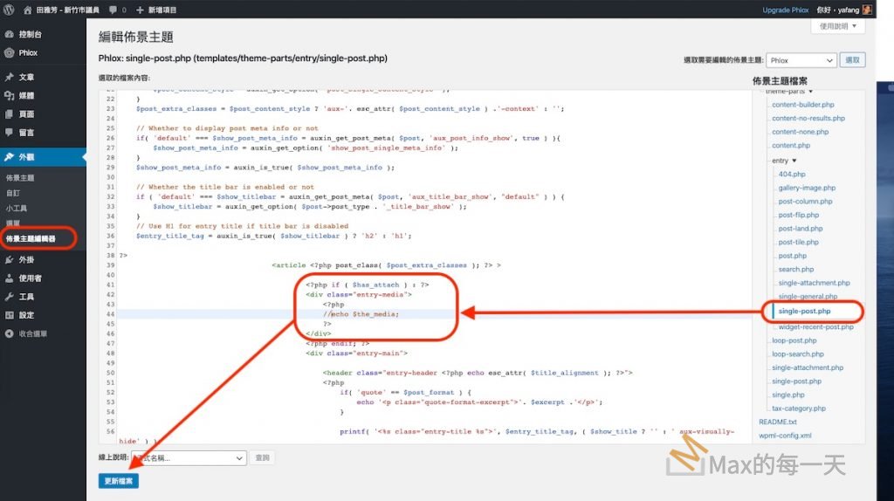This screenshot has height=501, width=894.
Task: Open content-builder.php in theme files list
Action: click(803, 105)
